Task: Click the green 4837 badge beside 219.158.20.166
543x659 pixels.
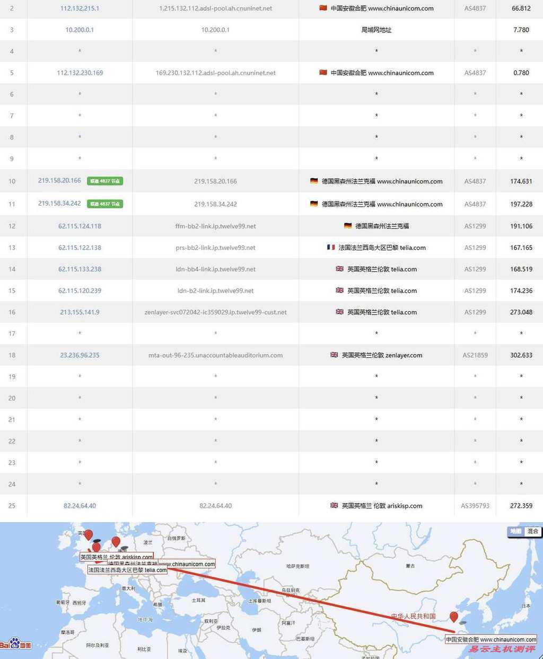Action: pyautogui.click(x=105, y=181)
